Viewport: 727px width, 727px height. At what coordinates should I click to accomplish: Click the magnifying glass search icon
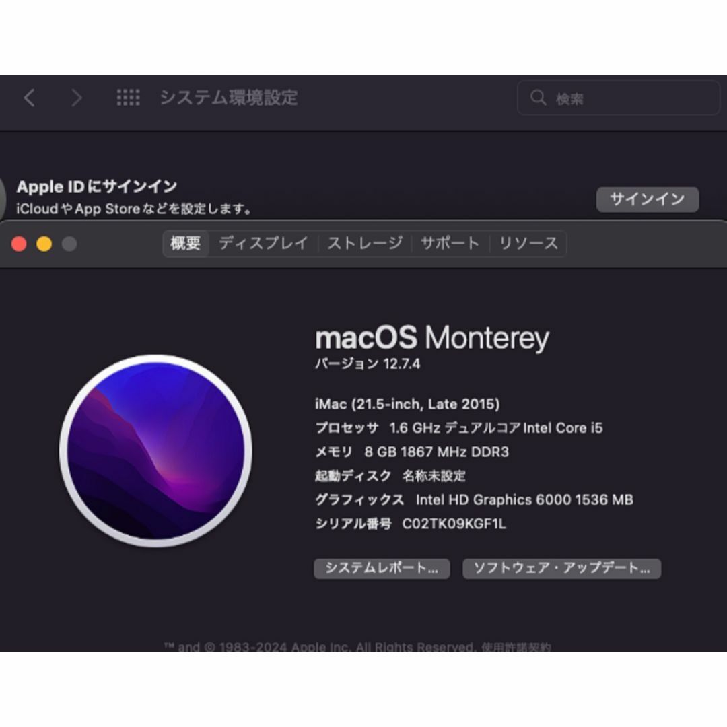tap(538, 98)
